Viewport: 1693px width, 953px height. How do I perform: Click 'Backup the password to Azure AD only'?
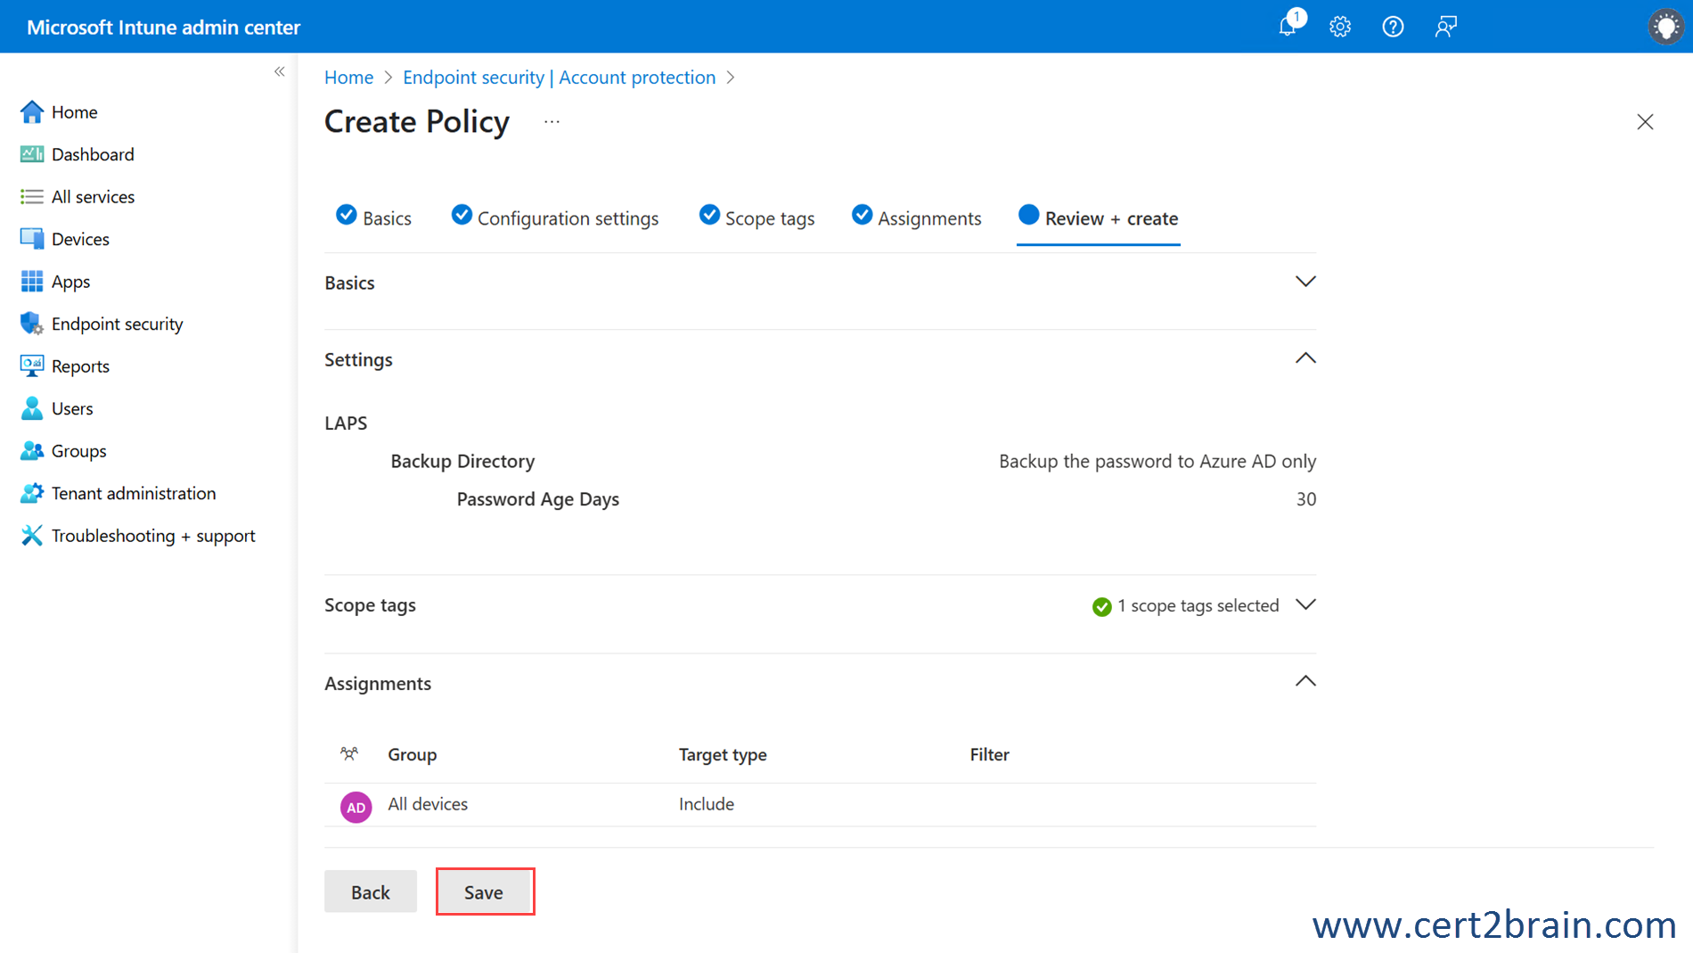coord(1157,461)
